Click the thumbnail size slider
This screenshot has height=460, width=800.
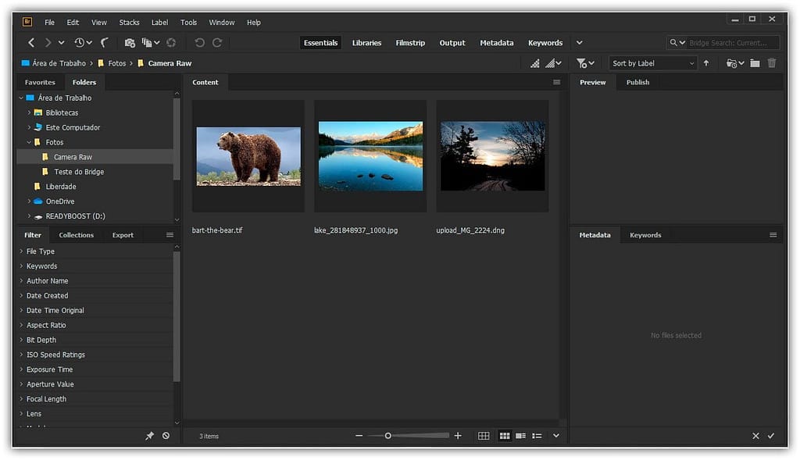[388, 436]
